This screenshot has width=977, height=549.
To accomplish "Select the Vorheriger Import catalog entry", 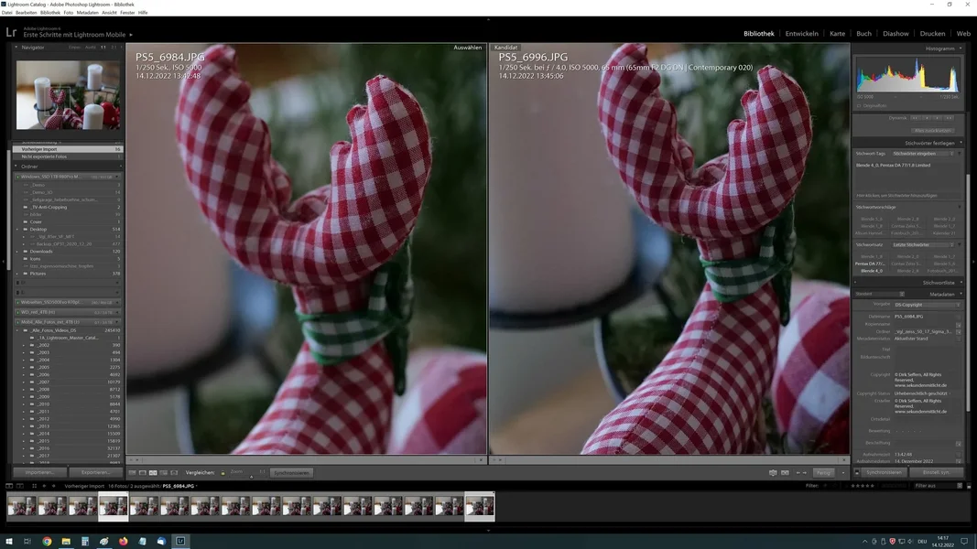I will [67, 149].
